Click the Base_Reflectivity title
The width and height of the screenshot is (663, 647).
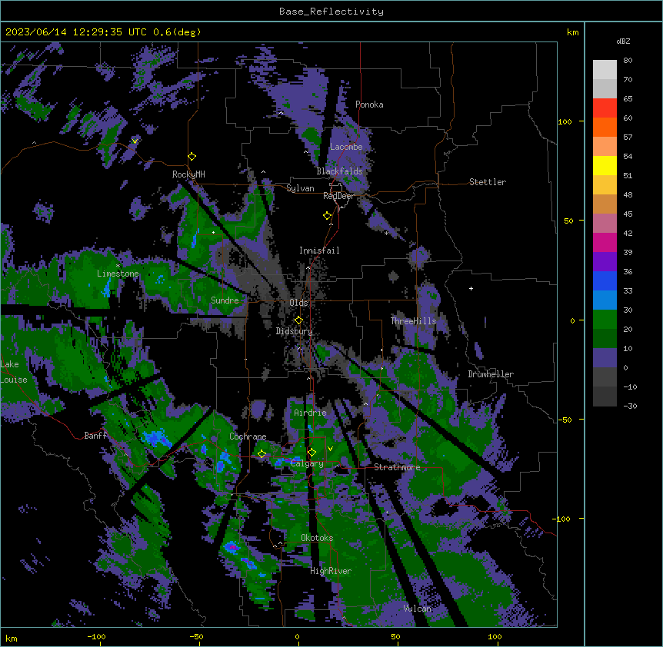pos(331,12)
